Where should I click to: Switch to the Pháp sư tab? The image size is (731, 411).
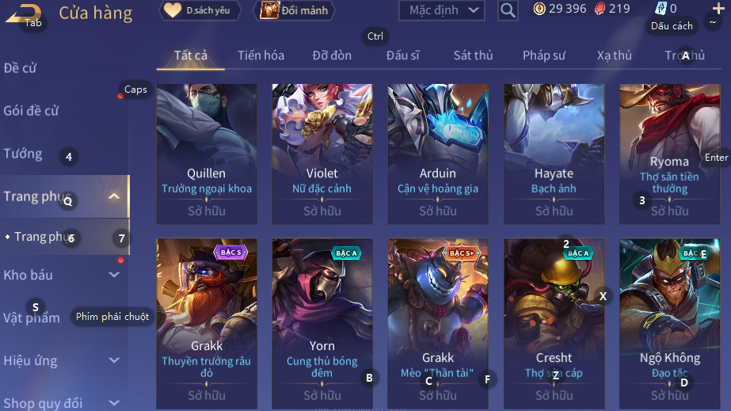(x=543, y=55)
